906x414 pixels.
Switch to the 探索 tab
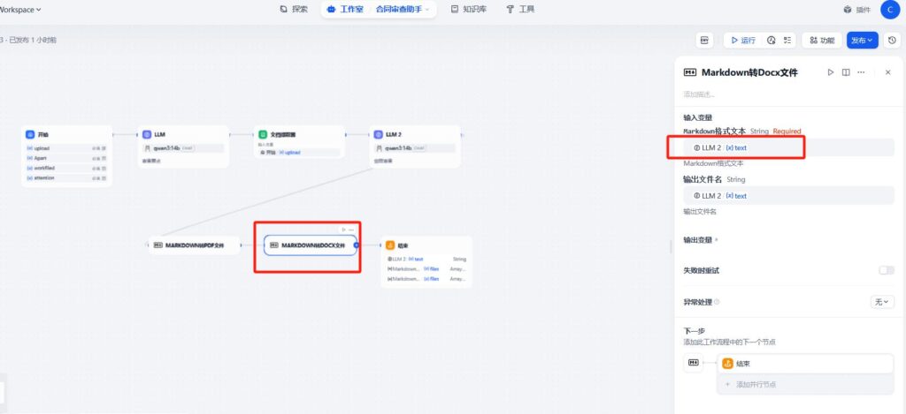[294, 10]
